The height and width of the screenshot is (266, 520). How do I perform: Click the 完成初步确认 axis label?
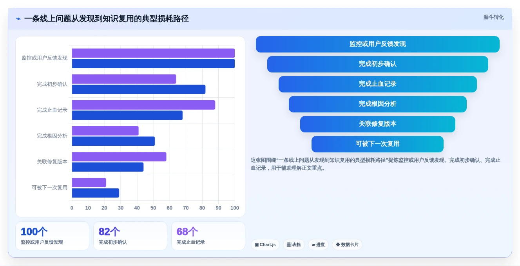point(52,84)
